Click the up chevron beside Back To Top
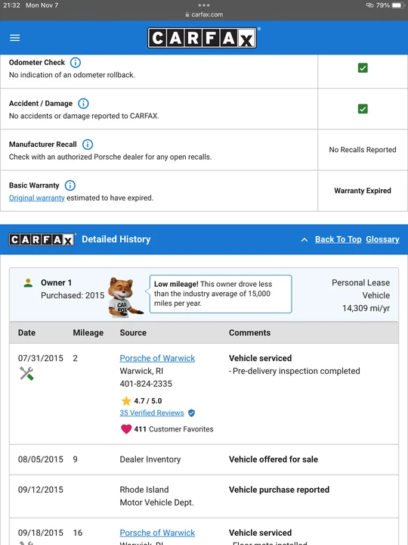Screen dimensions: 408x545 (x=304, y=239)
